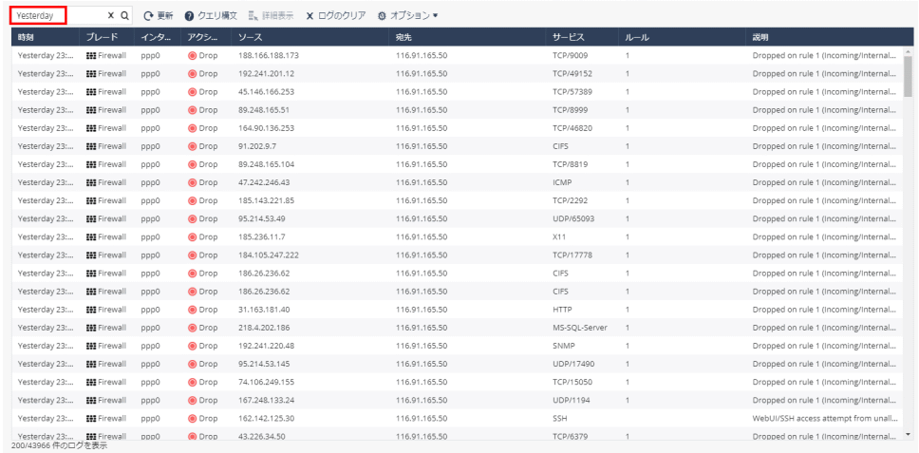Click ログのクリア to clear logs
Viewport: 919px width, 453px height.
[335, 16]
